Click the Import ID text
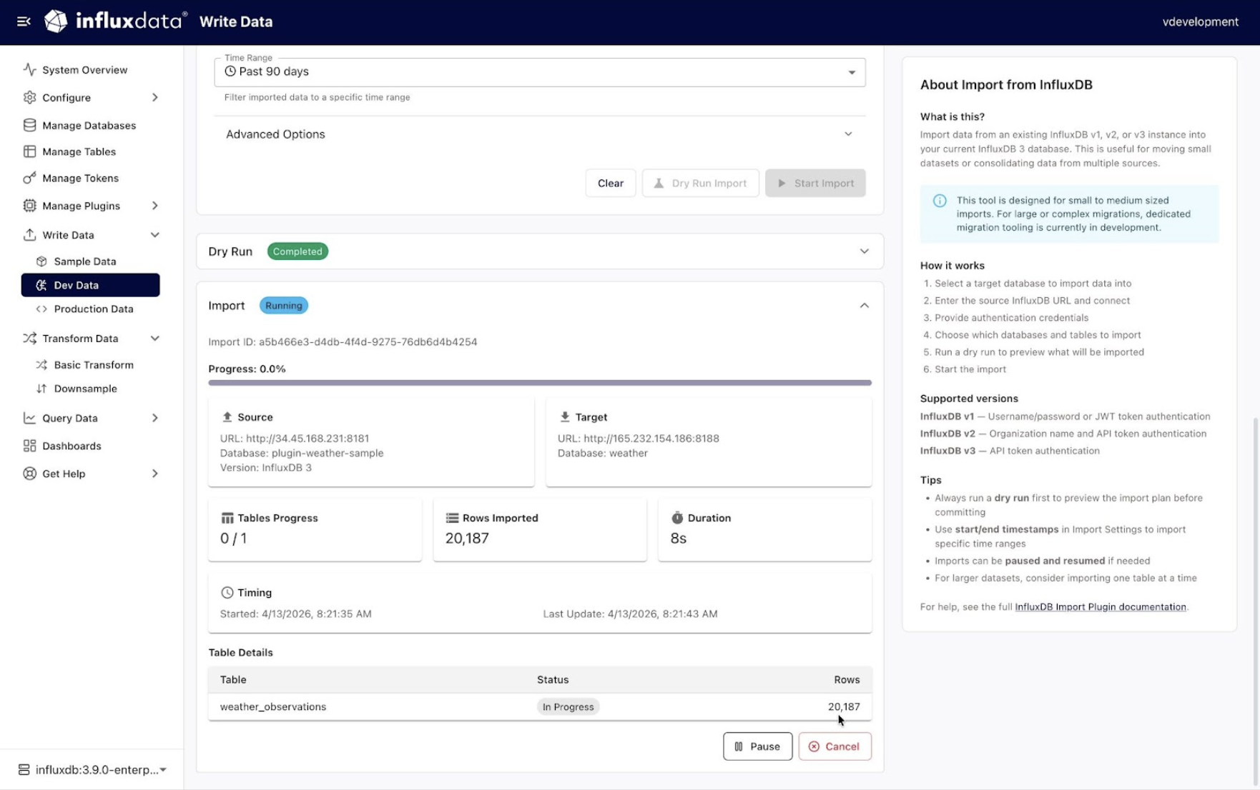The image size is (1260, 790). point(343,342)
